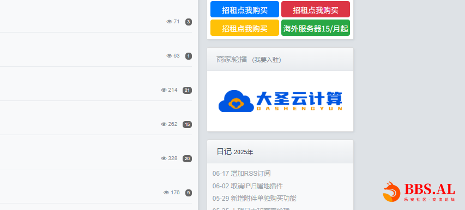Click the blue 招租点我购买 button
The height and width of the screenshot is (210, 465).
pos(245,9)
